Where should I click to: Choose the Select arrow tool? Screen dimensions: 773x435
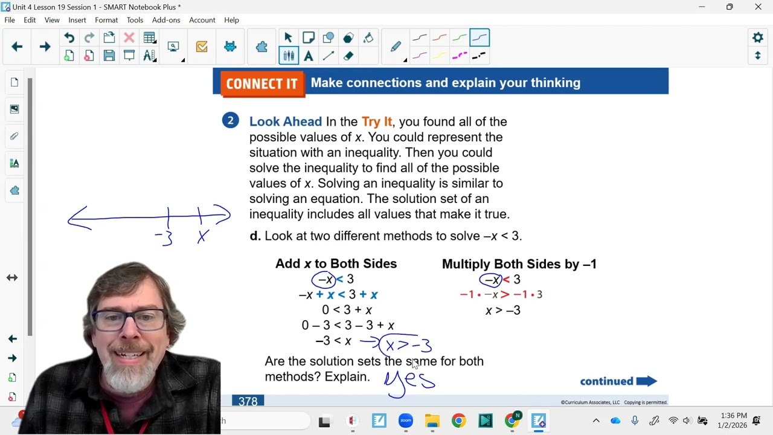pos(288,38)
